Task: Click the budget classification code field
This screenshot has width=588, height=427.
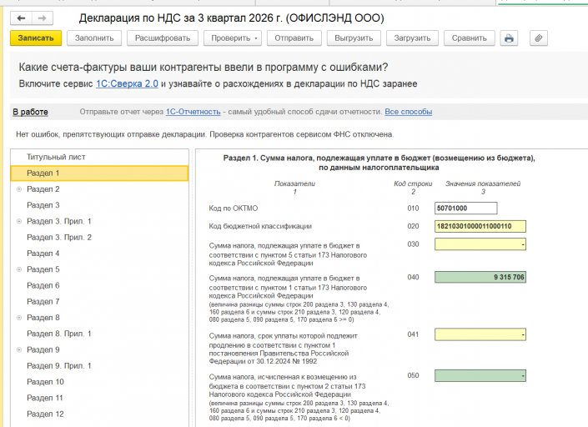Action: pyautogui.click(x=480, y=227)
